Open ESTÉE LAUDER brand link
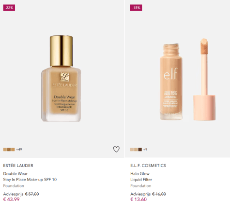The height and width of the screenshot is (201, 230). (18, 166)
